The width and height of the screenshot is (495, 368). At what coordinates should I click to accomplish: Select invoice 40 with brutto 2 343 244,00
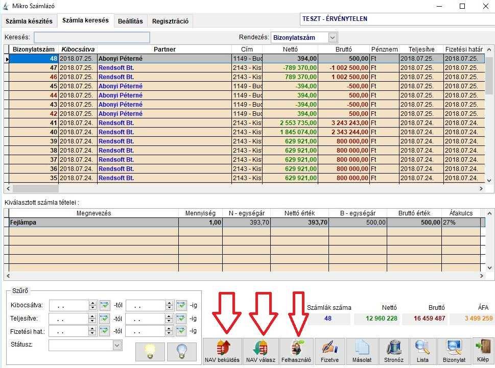[247, 132]
